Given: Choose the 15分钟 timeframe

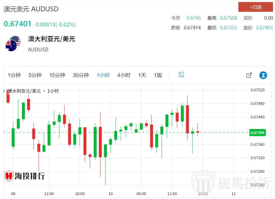Looking at the screenshot, I should (x=57, y=75).
